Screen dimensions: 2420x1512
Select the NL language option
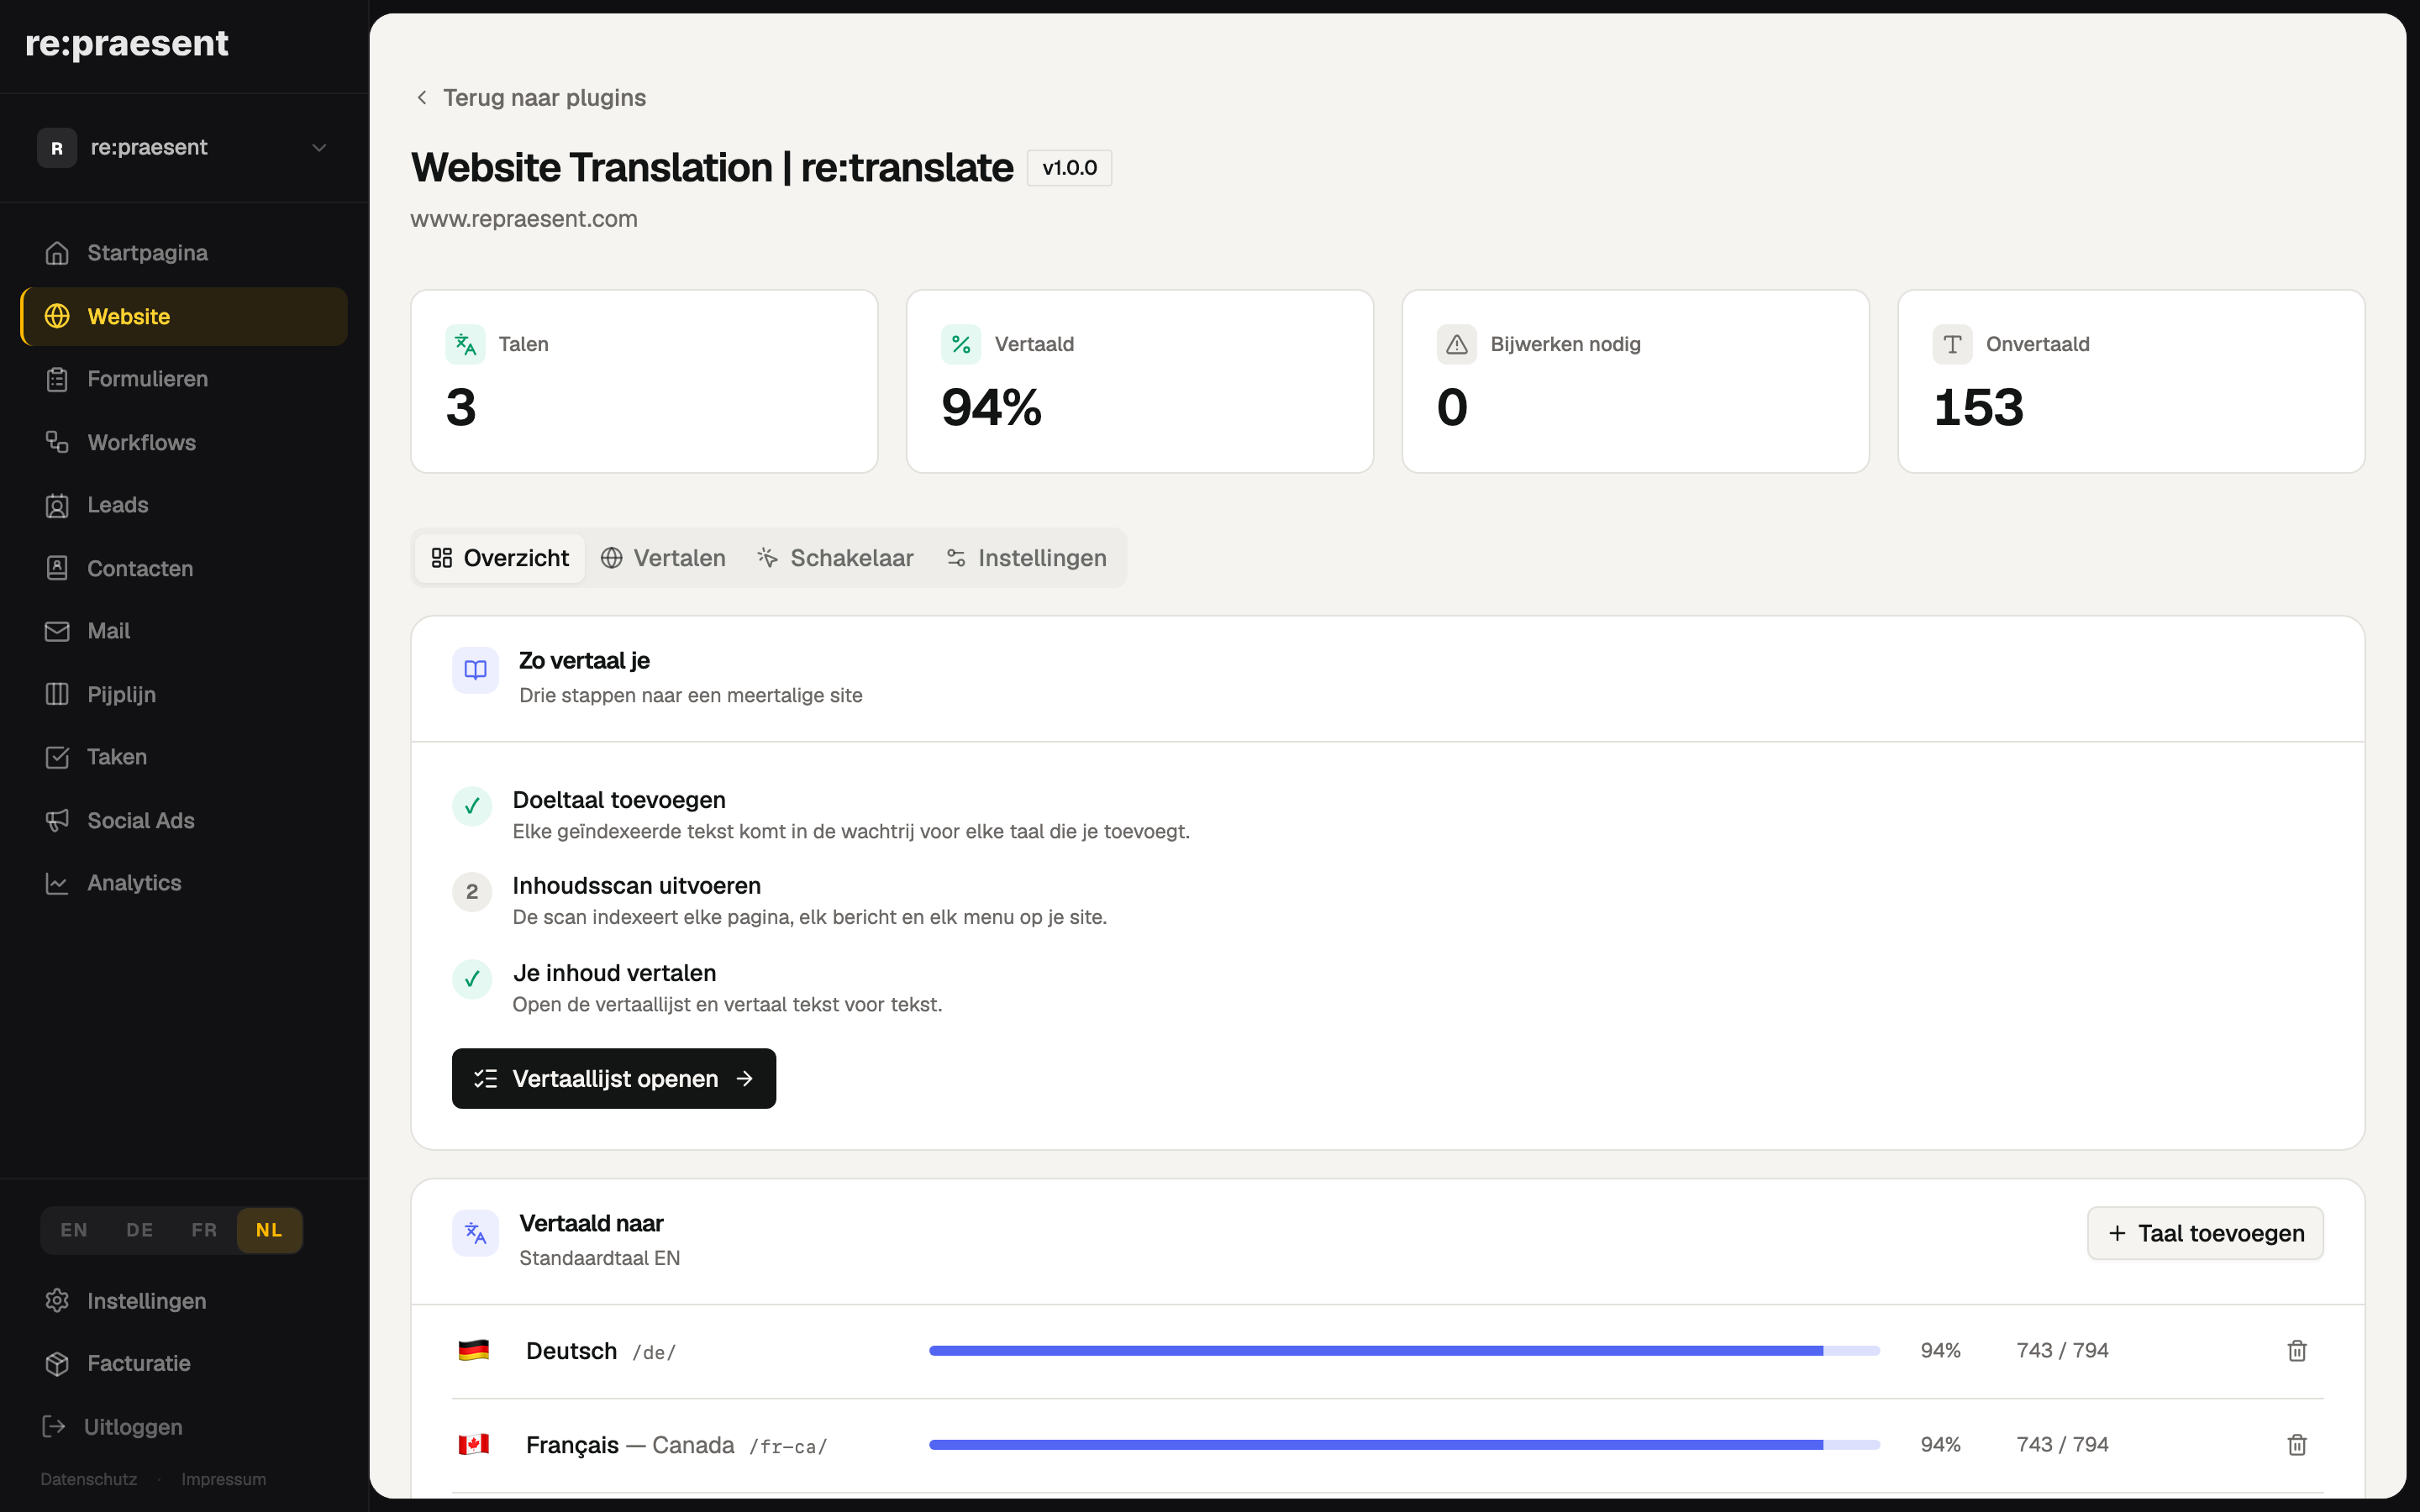coord(269,1230)
